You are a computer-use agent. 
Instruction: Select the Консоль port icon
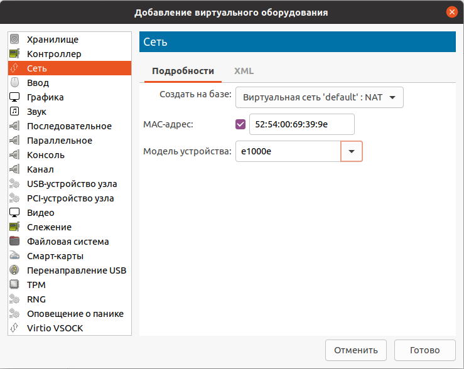[14, 154]
